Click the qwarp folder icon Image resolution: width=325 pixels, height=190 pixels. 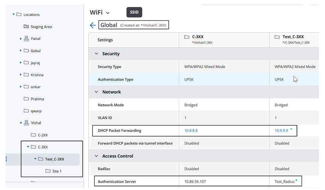pos(26,111)
